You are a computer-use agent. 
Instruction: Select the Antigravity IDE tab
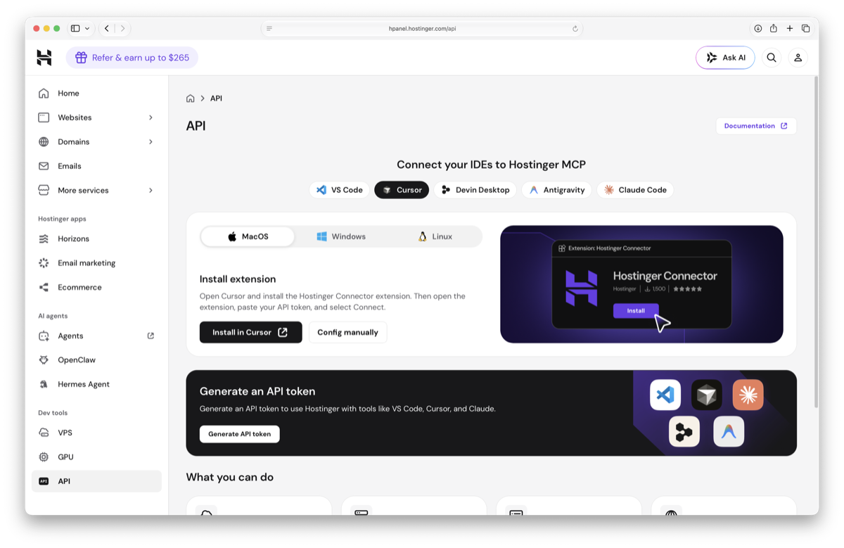click(557, 190)
